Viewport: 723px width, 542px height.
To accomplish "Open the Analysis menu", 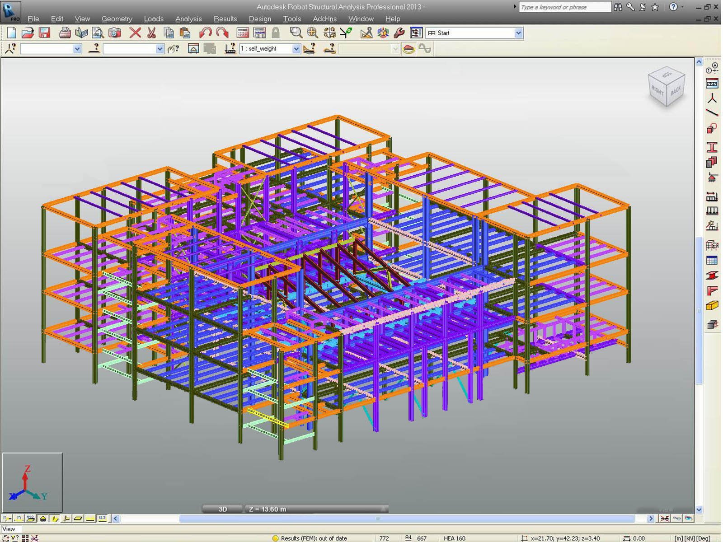I will (x=188, y=19).
